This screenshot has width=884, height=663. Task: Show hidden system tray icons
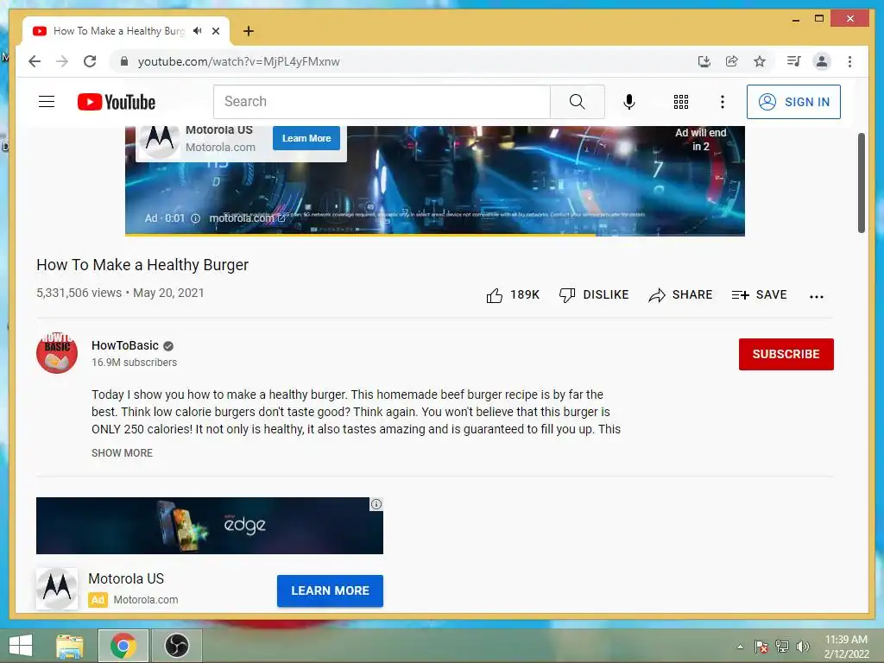click(740, 647)
